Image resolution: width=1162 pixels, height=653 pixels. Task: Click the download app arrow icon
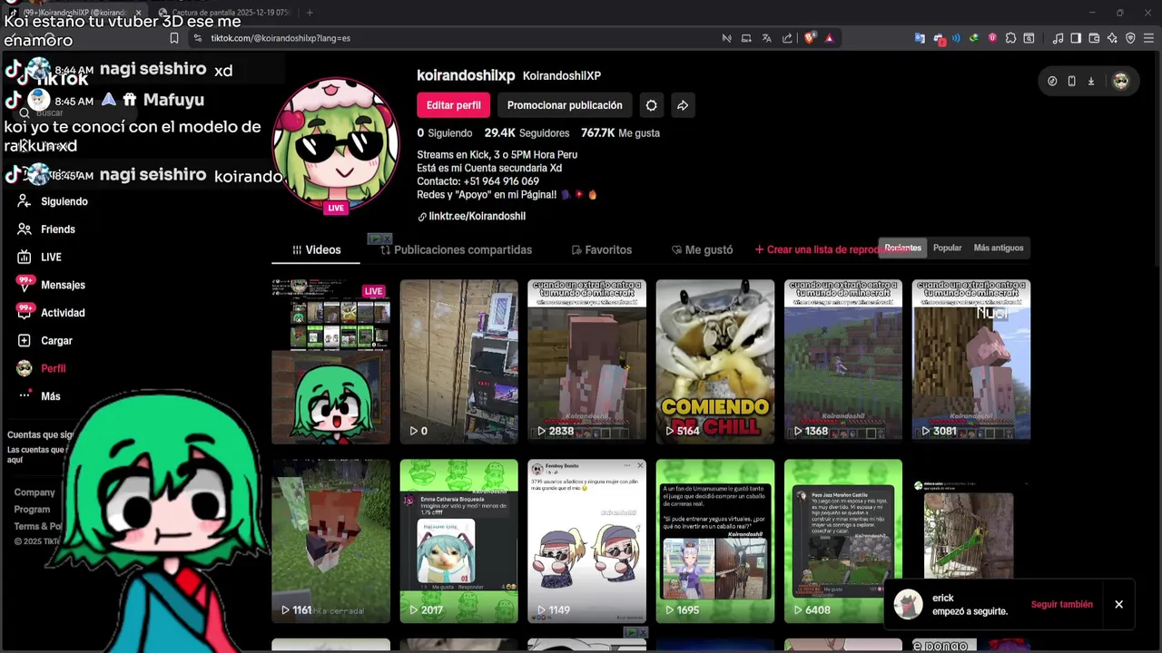pos(1091,82)
